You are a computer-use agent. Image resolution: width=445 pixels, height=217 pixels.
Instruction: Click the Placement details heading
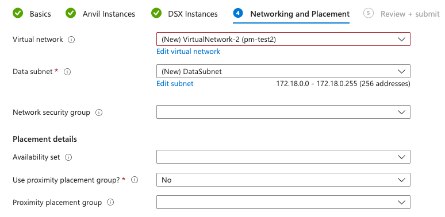pyautogui.click(x=45, y=139)
